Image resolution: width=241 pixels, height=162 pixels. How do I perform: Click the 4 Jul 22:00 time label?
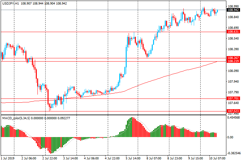(x=112, y=158)
